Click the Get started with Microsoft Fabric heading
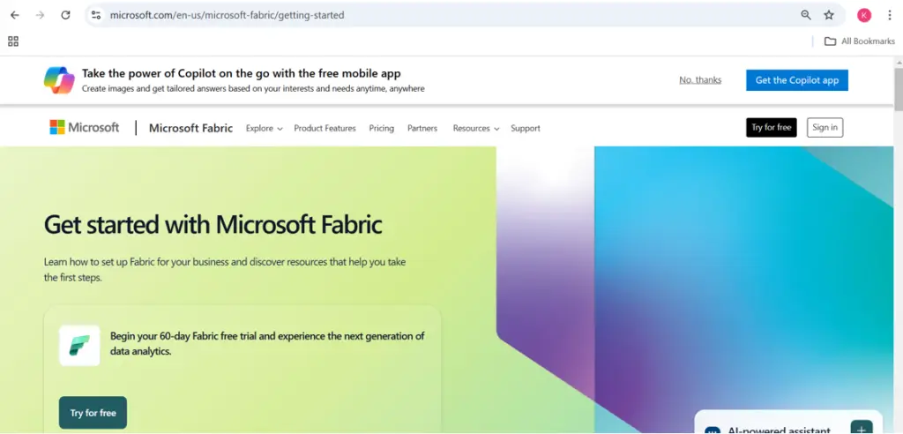 (x=213, y=224)
